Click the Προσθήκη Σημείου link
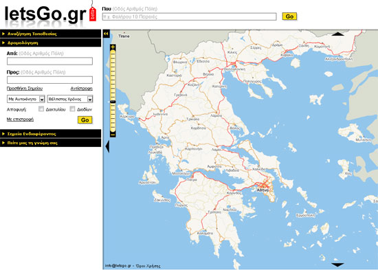This screenshot has height=270, width=378. tap(25, 89)
